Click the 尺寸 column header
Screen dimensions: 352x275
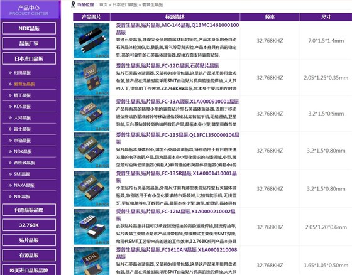[x=326, y=17]
